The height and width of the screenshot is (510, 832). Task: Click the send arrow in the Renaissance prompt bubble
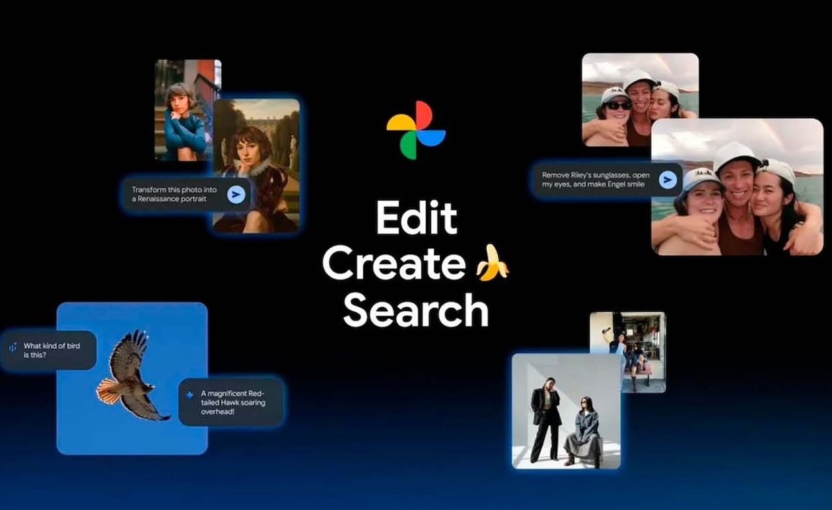(236, 194)
